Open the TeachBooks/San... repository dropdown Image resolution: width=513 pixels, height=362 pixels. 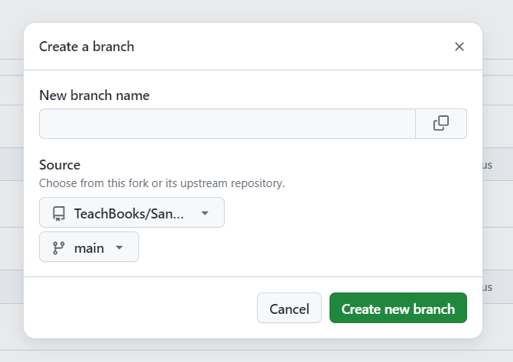point(131,213)
